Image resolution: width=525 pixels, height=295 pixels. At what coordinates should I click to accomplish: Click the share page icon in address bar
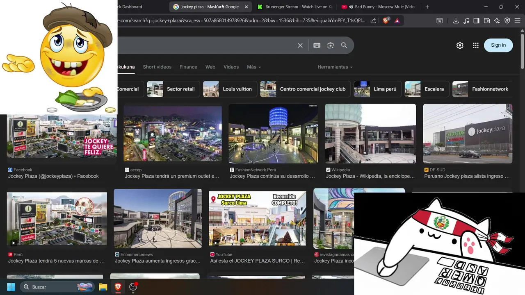tap(373, 20)
